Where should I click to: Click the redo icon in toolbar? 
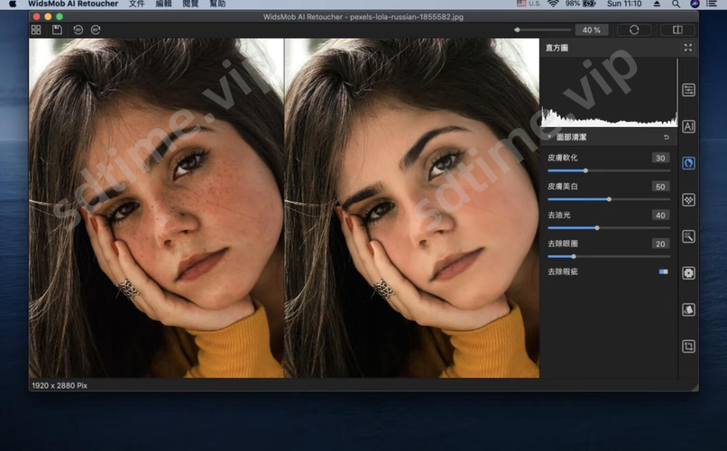[96, 30]
